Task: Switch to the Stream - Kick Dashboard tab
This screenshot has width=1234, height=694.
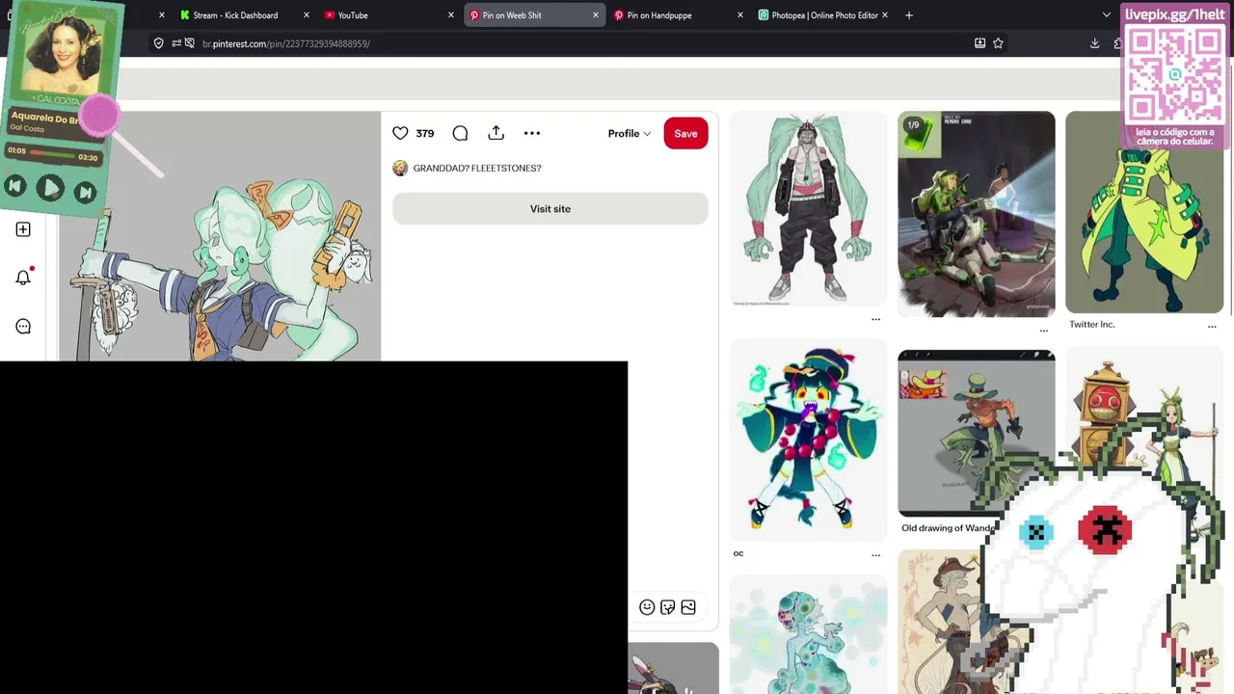Action: (235, 15)
